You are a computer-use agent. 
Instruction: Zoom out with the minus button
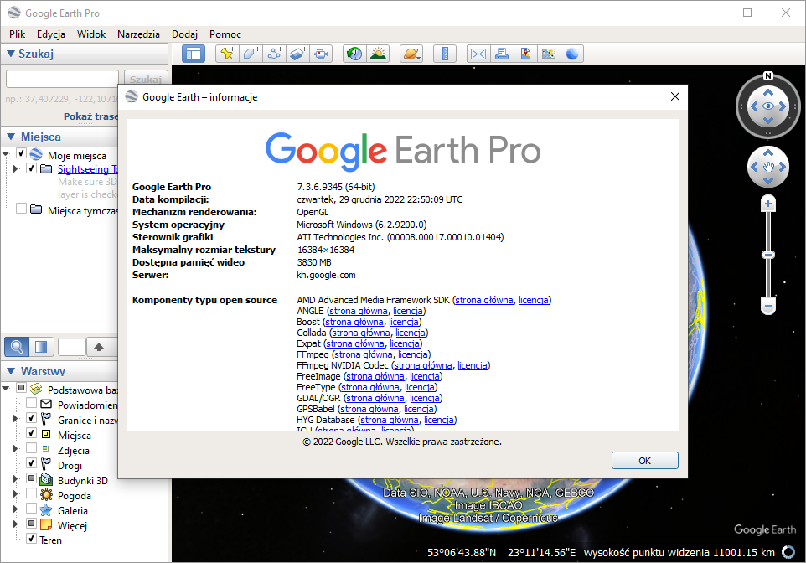click(768, 307)
